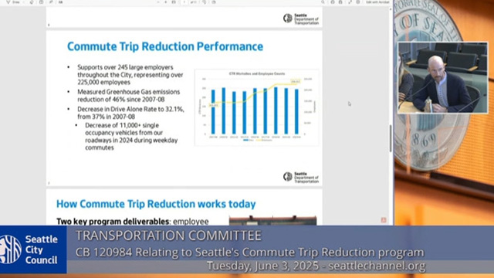Screen dimensions: 494x278
Task: Open the search magnifier in PDF toolbar
Action: (323, 2)
